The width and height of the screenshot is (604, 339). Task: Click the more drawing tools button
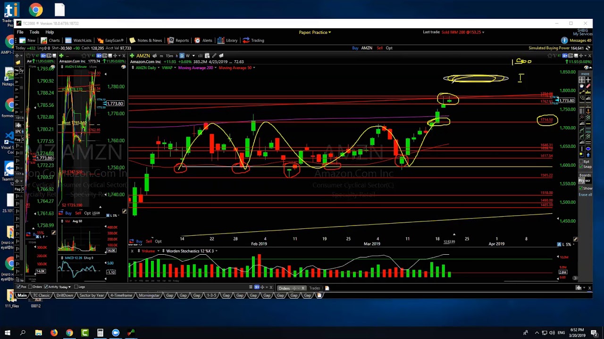point(586,74)
